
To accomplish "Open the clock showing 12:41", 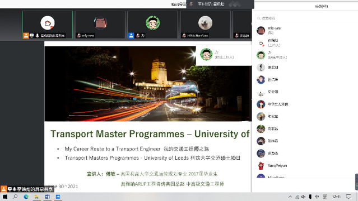I will coord(336,197).
